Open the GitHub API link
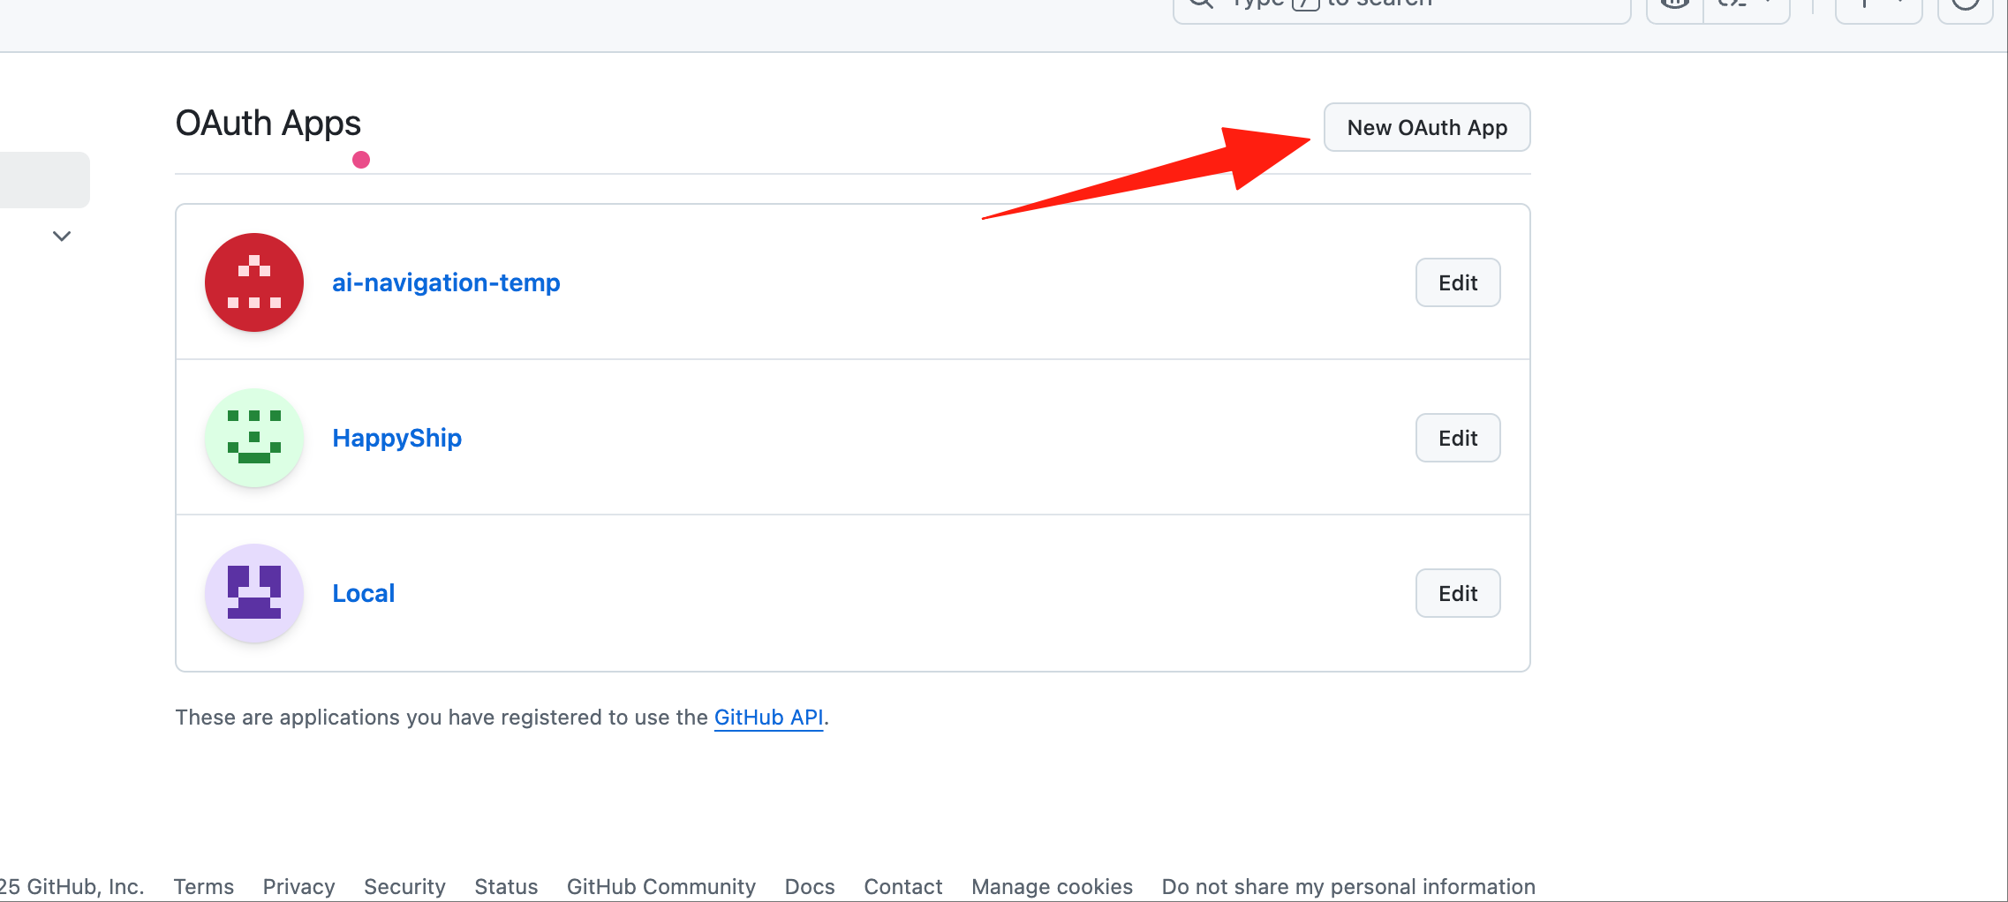The width and height of the screenshot is (2008, 902). pyautogui.click(x=768, y=718)
